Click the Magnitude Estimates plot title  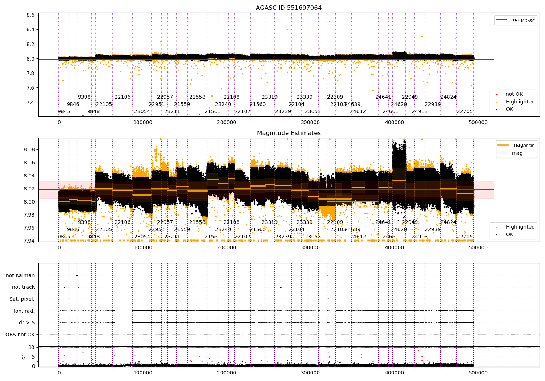(x=288, y=133)
